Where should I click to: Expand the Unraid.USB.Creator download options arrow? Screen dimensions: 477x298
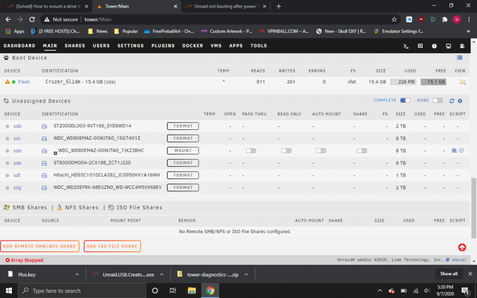point(162,275)
